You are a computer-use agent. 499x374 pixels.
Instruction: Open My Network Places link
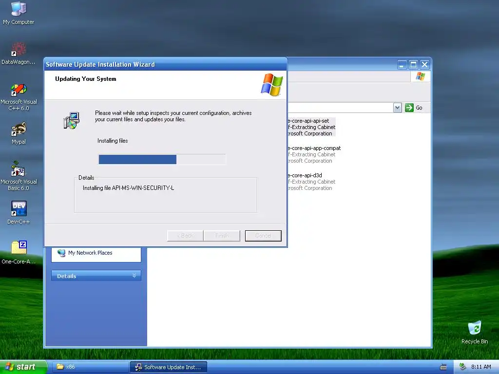(x=90, y=253)
